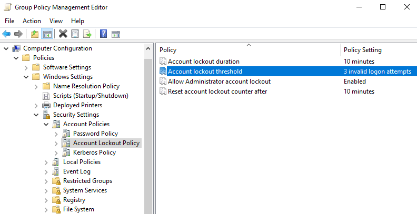
Task: Open the View menu
Action: click(56, 21)
